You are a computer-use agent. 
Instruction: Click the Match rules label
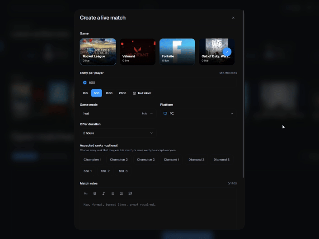89,184
